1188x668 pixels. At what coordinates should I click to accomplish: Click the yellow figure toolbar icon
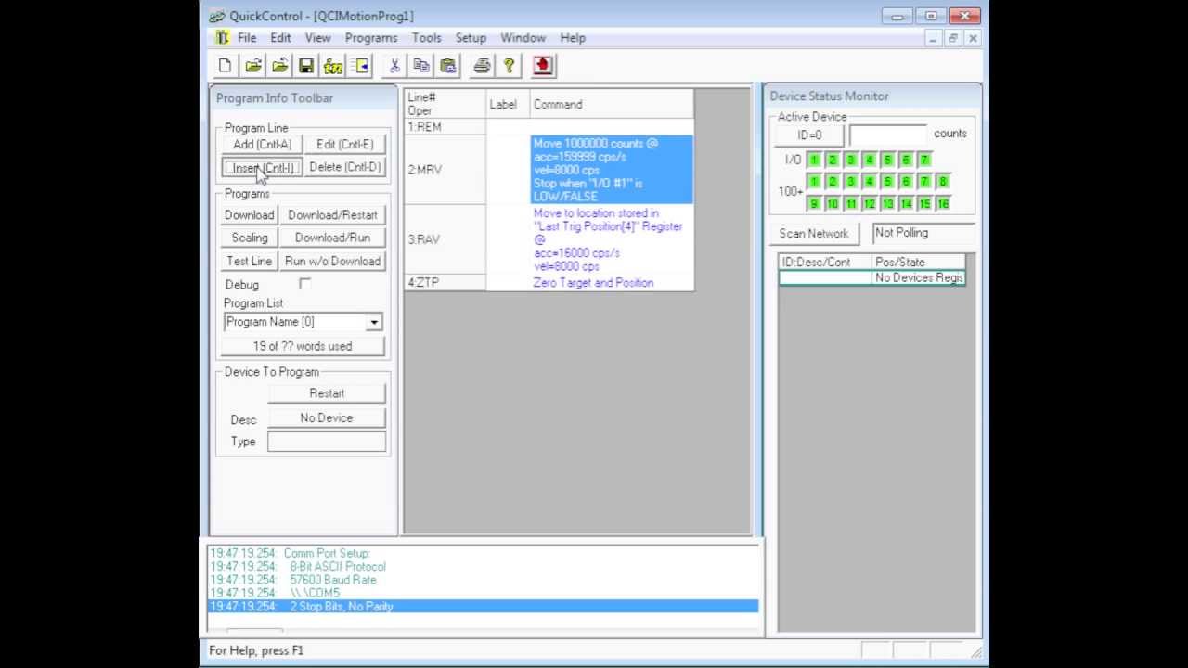(333, 65)
